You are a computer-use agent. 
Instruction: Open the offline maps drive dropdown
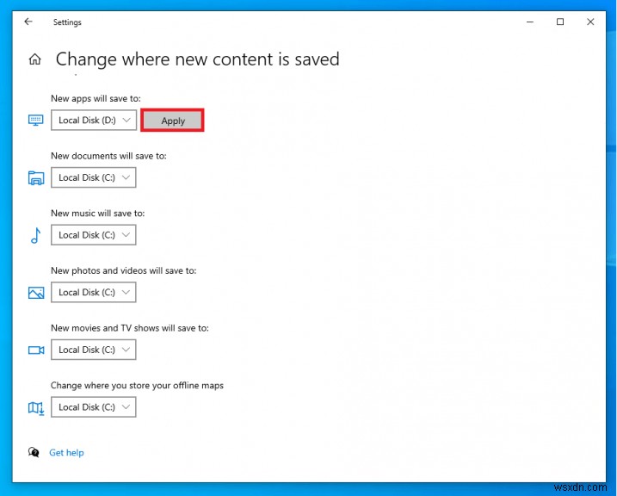[94, 407]
